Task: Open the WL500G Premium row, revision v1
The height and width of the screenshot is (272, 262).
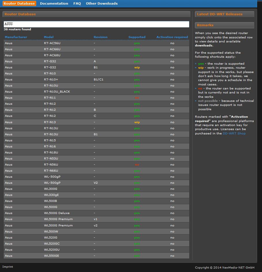Action: pyautogui.click(x=96, y=219)
